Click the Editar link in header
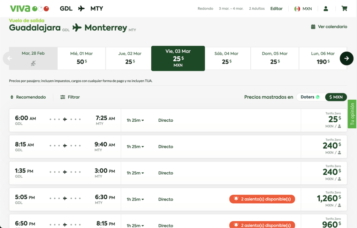 276,9
